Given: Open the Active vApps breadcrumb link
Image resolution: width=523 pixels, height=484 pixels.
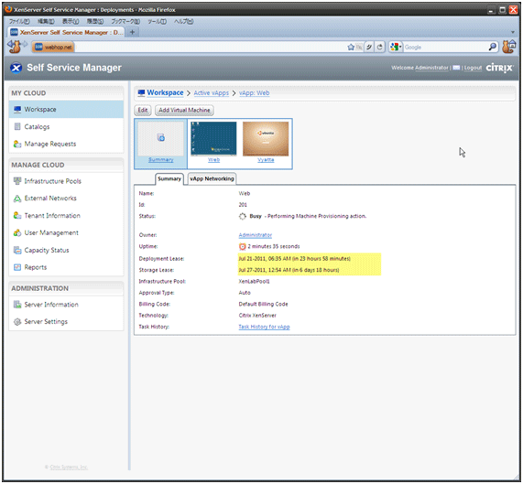Looking at the screenshot, I should (212, 93).
